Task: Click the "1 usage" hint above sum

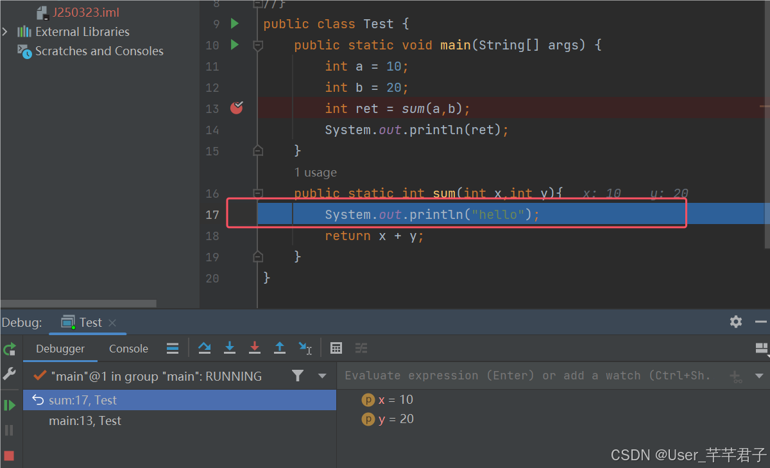Action: point(315,172)
